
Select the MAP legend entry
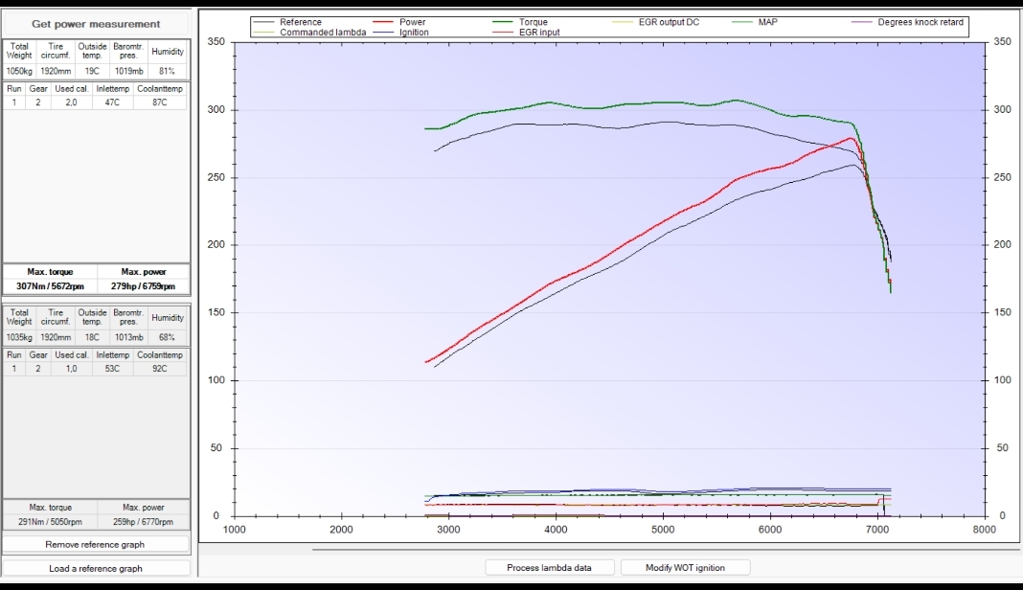(x=767, y=22)
